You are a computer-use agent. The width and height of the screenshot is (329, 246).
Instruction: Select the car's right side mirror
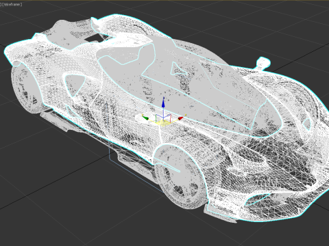point(263,64)
